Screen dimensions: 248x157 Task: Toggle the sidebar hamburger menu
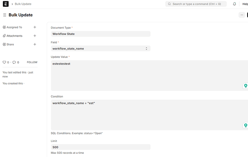pyautogui.click(x=5, y=15)
